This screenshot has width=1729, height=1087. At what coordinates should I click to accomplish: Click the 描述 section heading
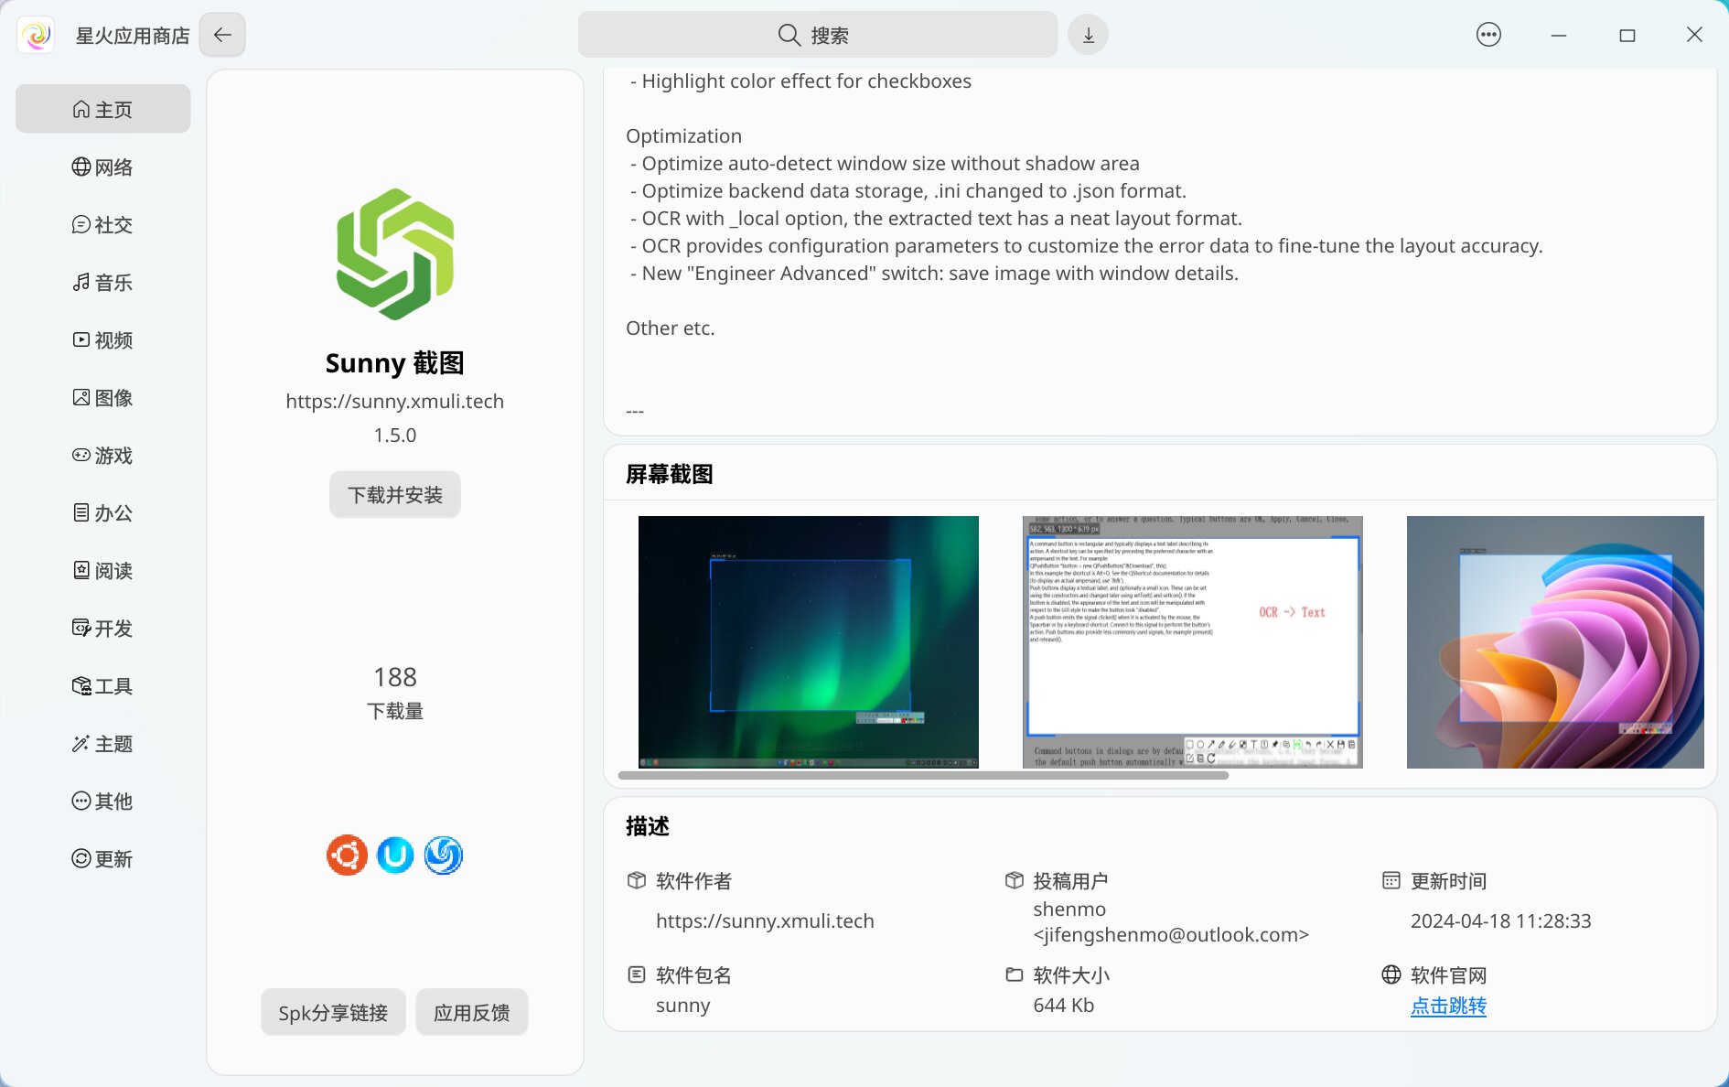[x=648, y=826]
